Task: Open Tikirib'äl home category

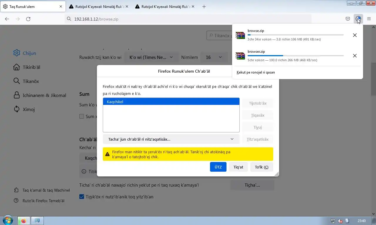Action: [x=27, y=67]
